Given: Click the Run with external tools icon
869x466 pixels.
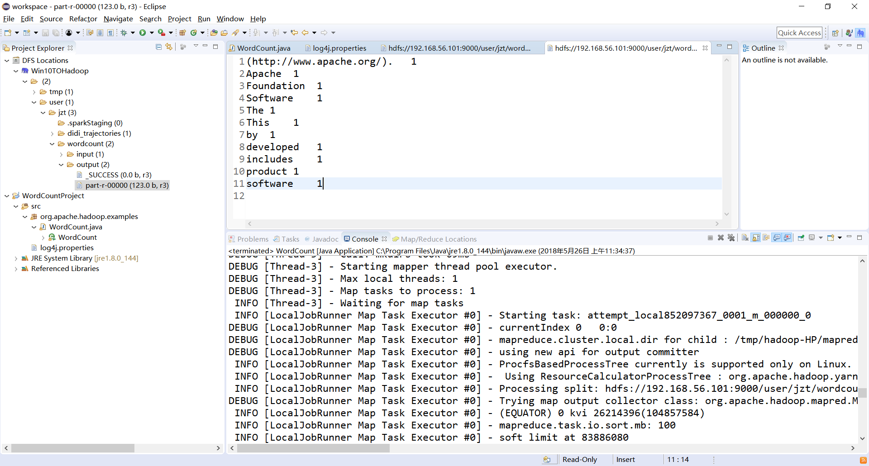Looking at the screenshot, I should click(x=161, y=33).
